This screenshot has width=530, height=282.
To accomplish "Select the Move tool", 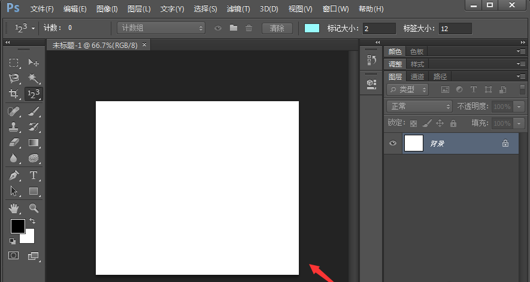I will pyautogui.click(x=34, y=63).
